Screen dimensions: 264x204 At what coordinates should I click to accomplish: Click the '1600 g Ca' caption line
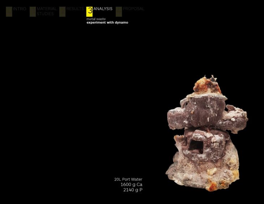click(131, 184)
